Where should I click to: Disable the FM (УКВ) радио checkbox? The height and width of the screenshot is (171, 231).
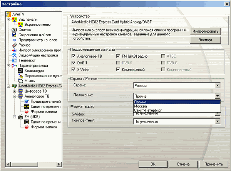point(119,56)
